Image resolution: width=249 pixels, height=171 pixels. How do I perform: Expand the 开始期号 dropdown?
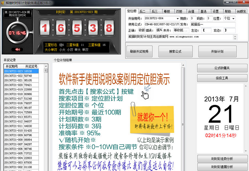point(178,18)
